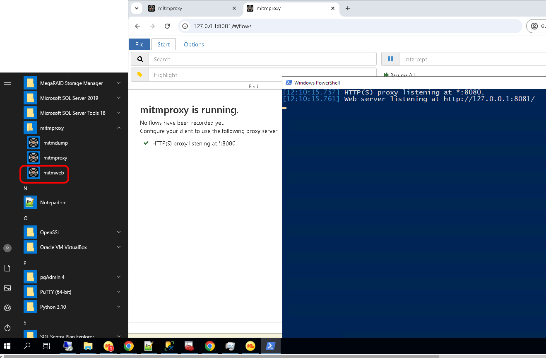Screen dimensions: 546x358
Task: Open Documents from the Start sidebar
Action: point(7,268)
